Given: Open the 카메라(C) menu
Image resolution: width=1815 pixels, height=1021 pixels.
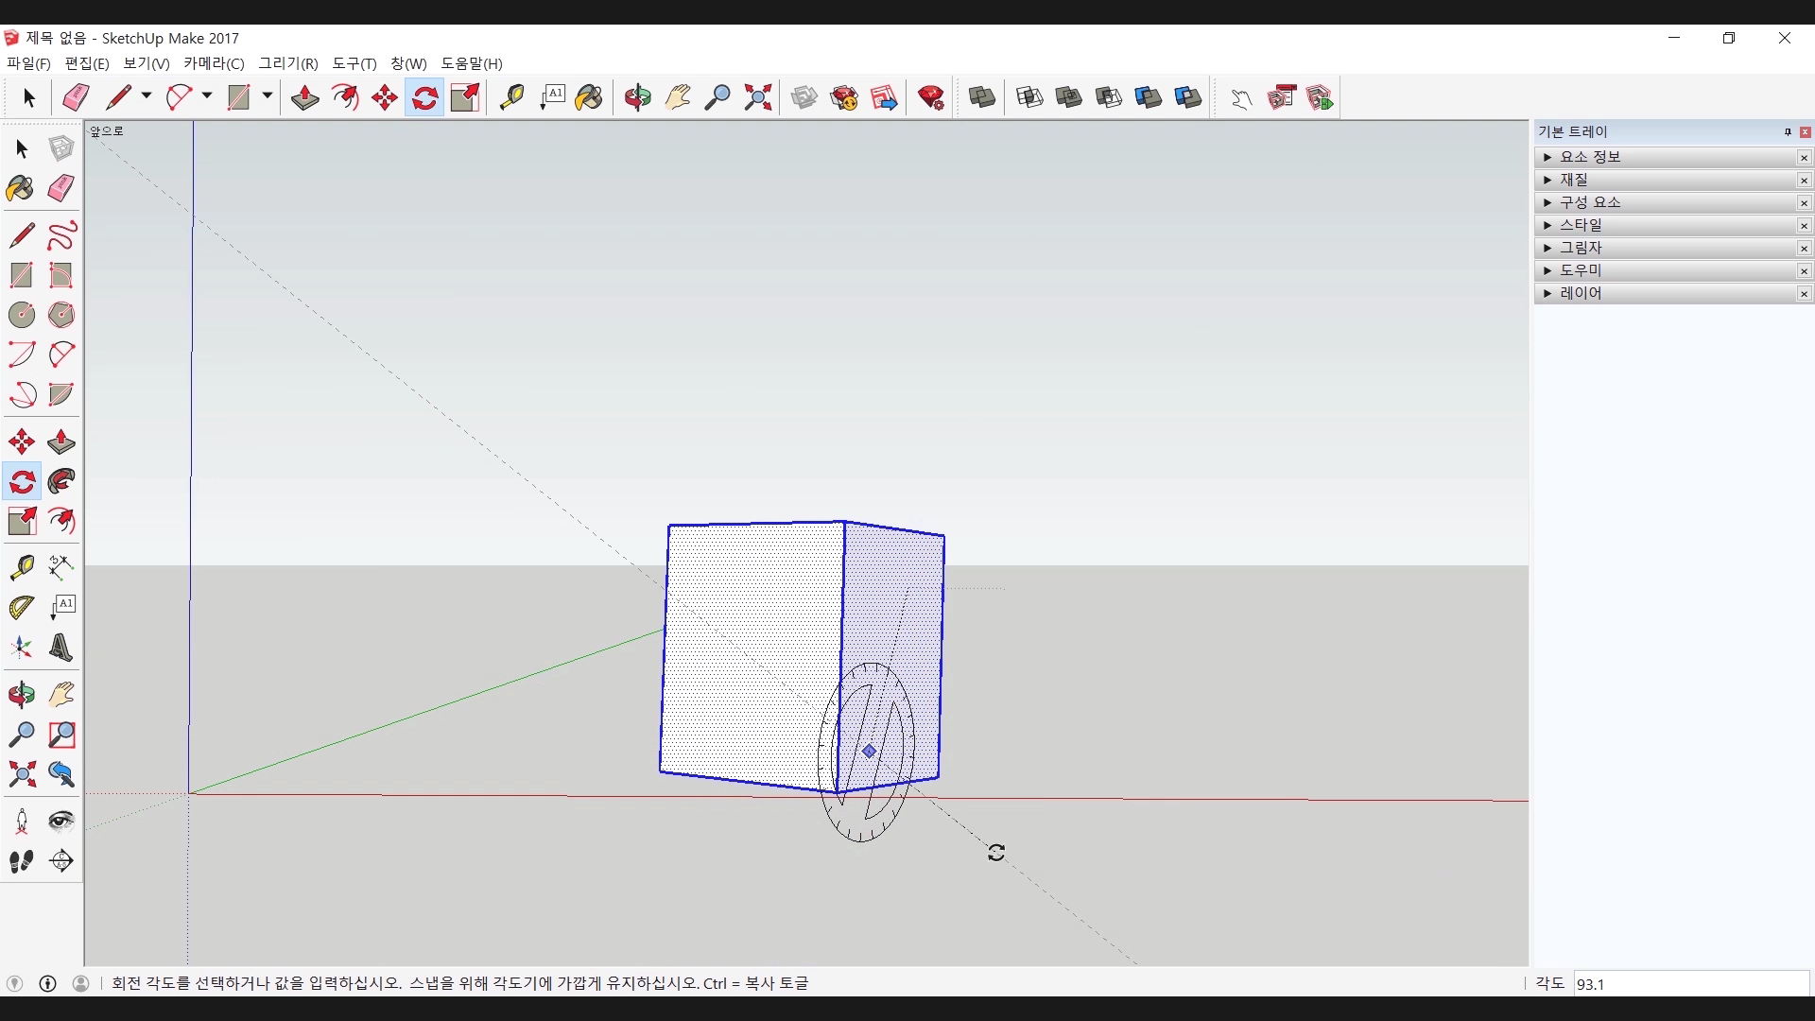Looking at the screenshot, I should [x=214, y=63].
